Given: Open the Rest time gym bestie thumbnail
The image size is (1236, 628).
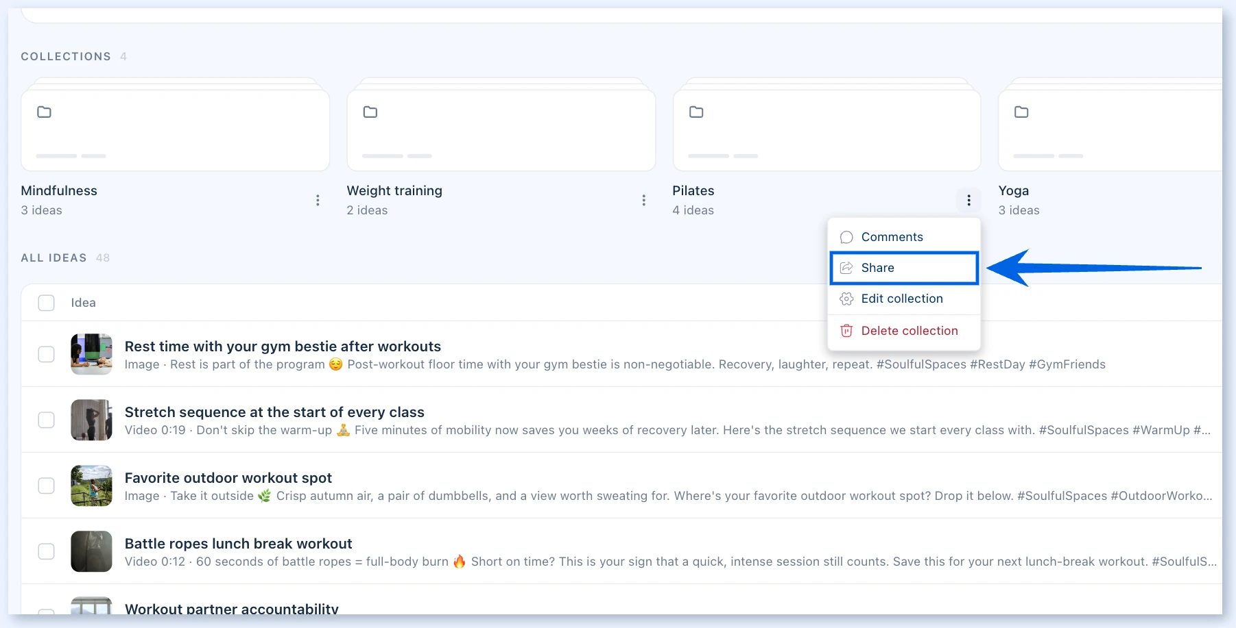Looking at the screenshot, I should pyautogui.click(x=91, y=354).
